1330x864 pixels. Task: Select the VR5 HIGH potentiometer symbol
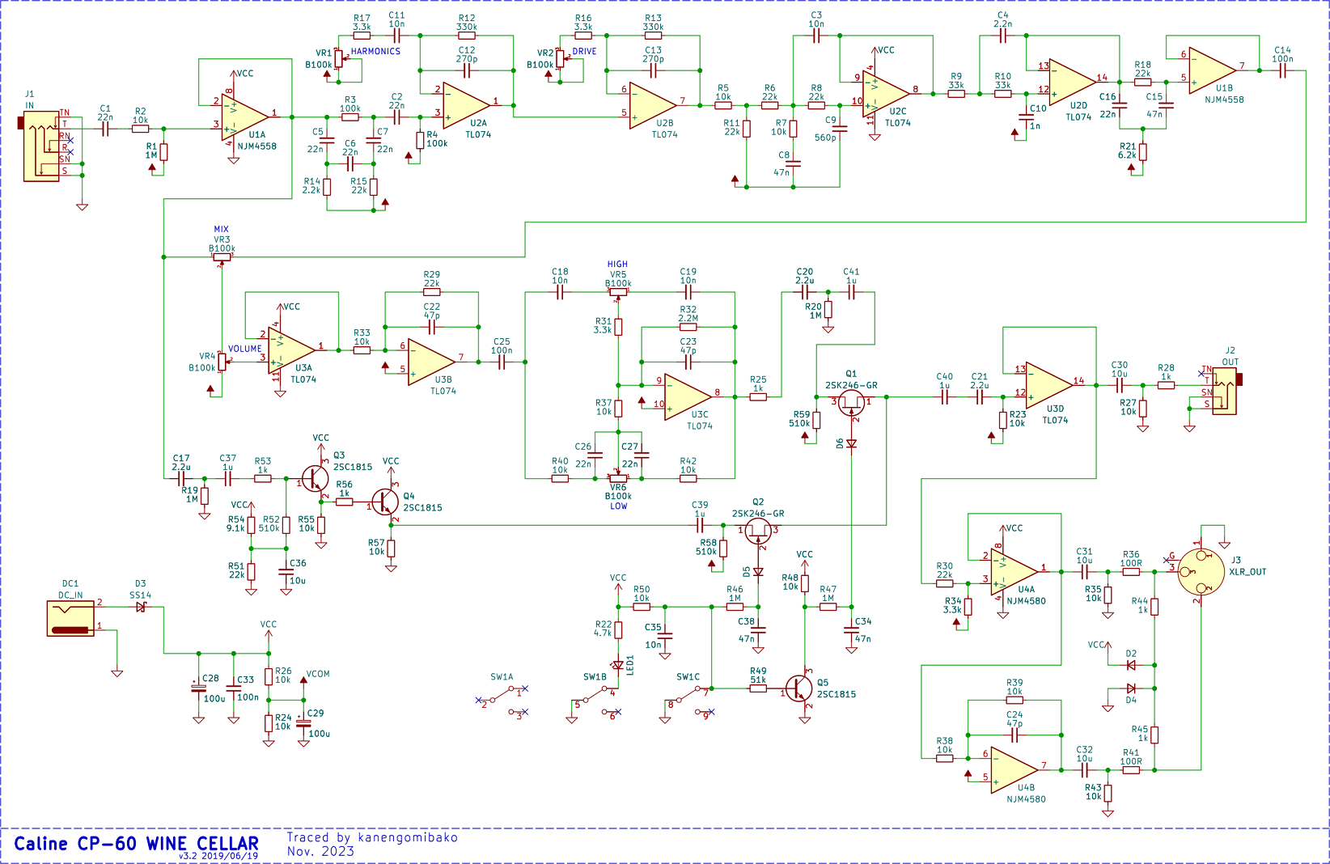618,294
